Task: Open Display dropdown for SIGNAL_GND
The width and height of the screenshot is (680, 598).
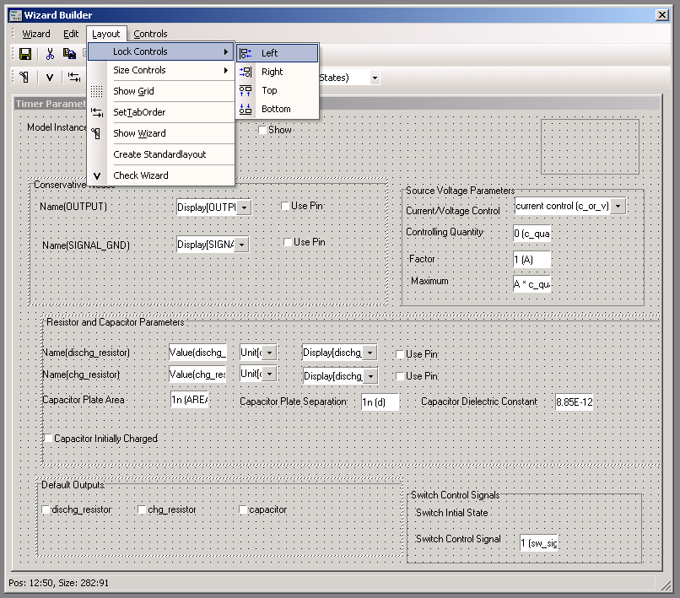Action: pyautogui.click(x=243, y=245)
